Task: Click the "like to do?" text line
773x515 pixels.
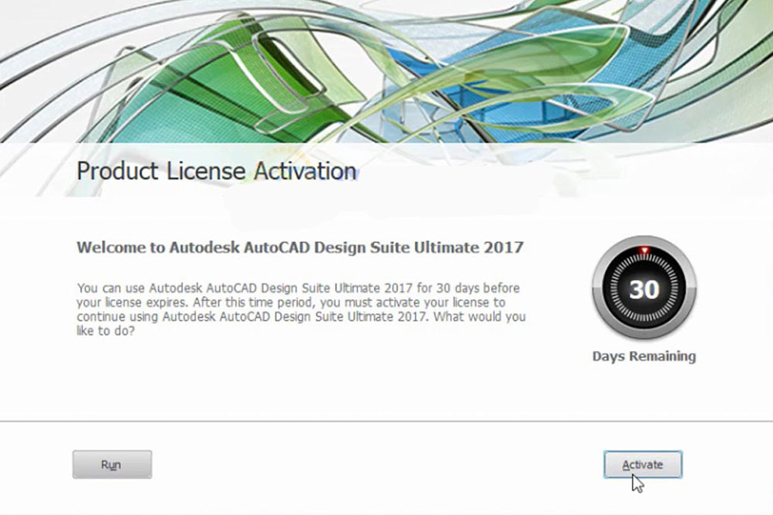Action: coord(106,330)
